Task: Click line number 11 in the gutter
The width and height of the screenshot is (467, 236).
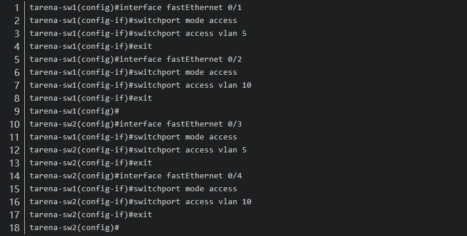Action: point(15,137)
